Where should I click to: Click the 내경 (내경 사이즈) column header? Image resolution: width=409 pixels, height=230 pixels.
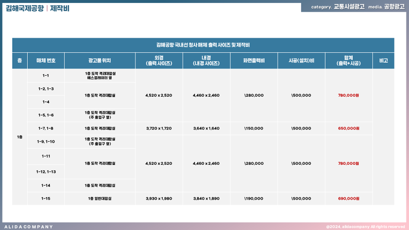[x=206, y=60]
